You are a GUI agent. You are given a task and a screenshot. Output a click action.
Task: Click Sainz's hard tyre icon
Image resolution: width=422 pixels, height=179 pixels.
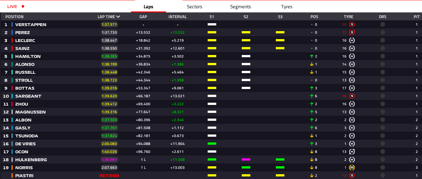coord(352,48)
